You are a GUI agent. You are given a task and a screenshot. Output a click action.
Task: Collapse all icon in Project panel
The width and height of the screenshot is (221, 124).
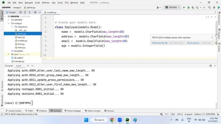click(x=30, y=12)
